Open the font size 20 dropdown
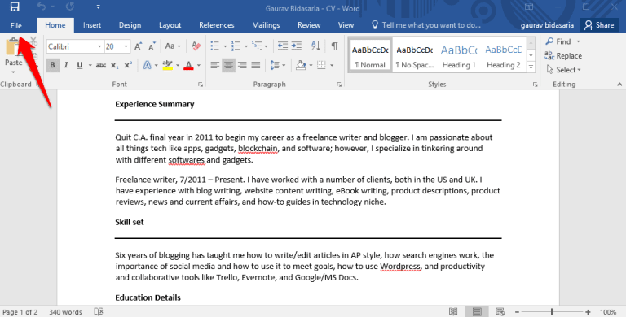This screenshot has height=317, width=626. tap(126, 46)
